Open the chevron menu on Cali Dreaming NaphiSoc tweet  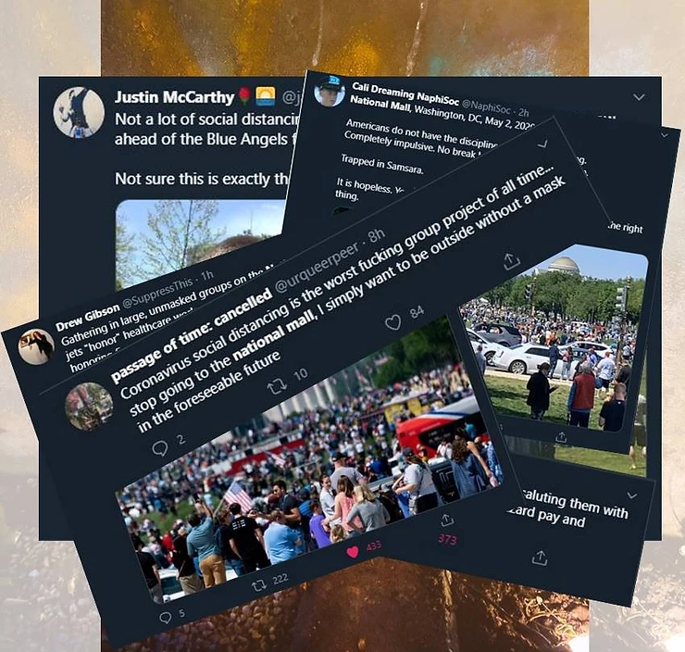click(639, 97)
